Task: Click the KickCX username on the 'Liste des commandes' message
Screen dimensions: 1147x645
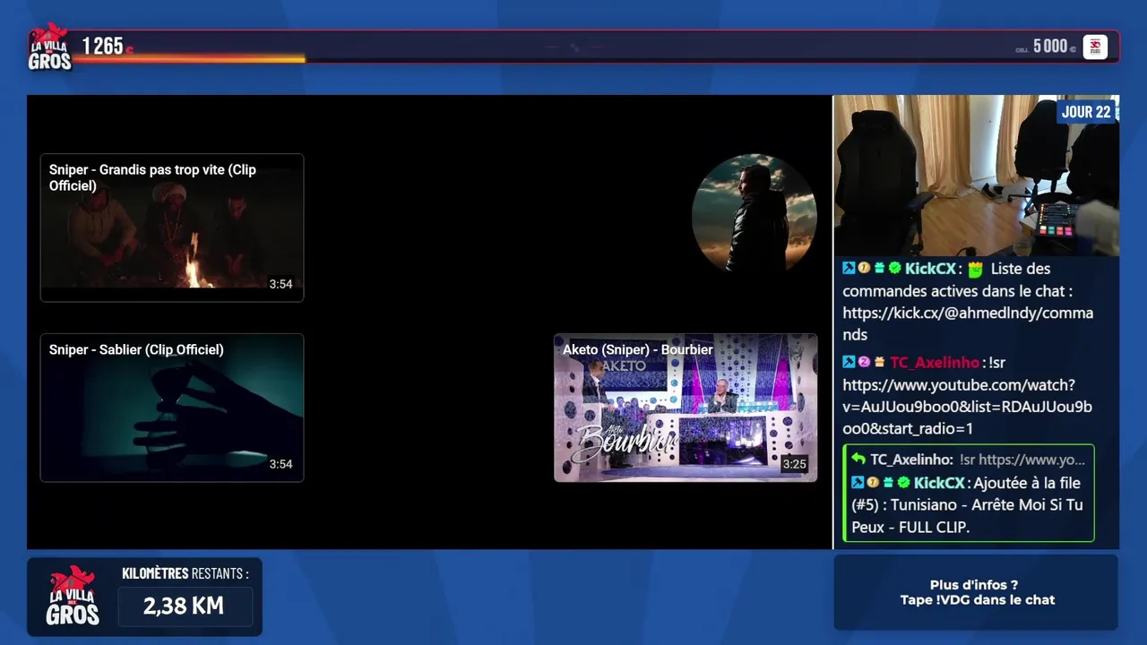Action: (930, 269)
